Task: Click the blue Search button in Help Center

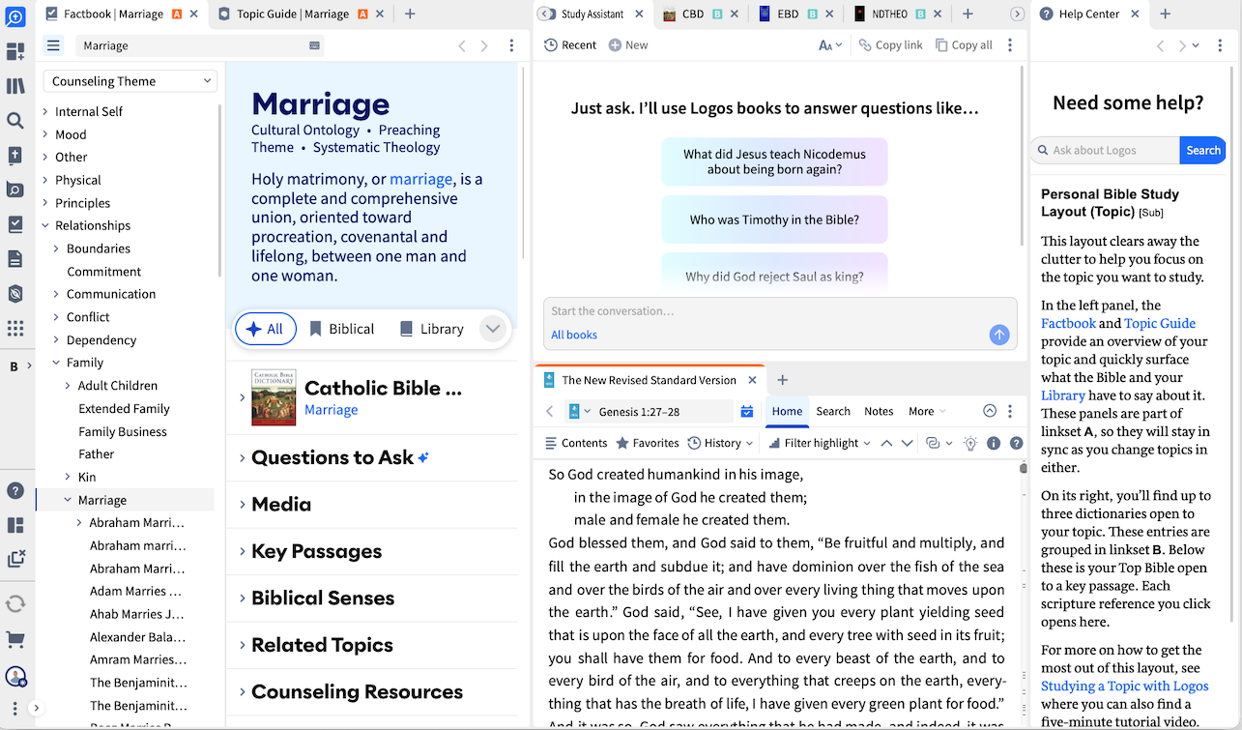Action: tap(1203, 150)
